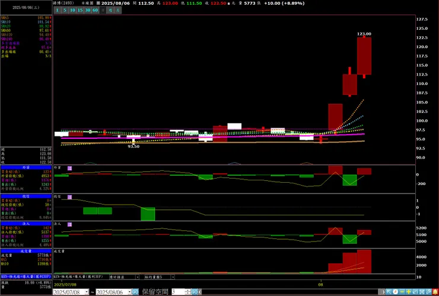Click the yellow minus zoom-out icon
This screenshot has height=296, width=439.
pyautogui.click(x=402, y=291)
